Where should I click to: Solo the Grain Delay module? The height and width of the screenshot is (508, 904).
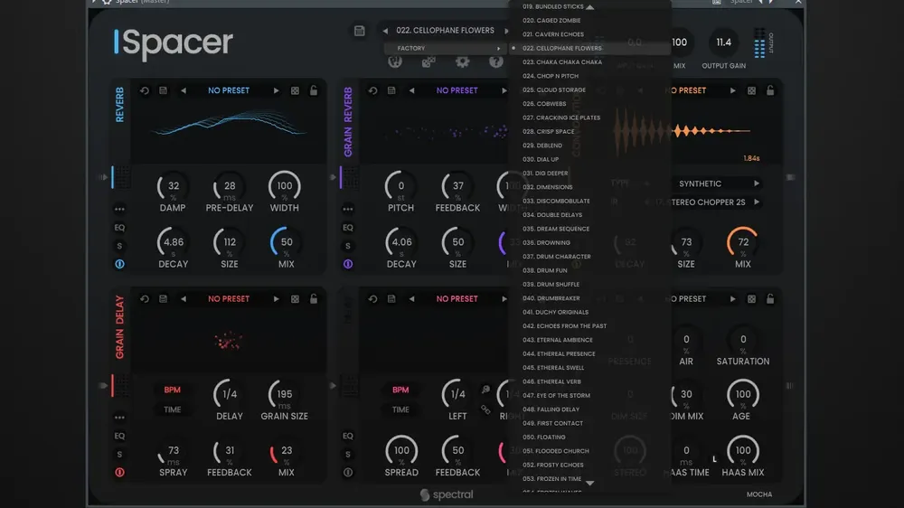(x=119, y=454)
